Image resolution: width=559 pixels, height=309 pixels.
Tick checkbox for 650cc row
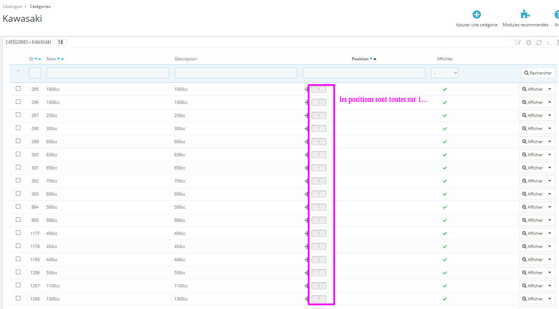(x=18, y=167)
